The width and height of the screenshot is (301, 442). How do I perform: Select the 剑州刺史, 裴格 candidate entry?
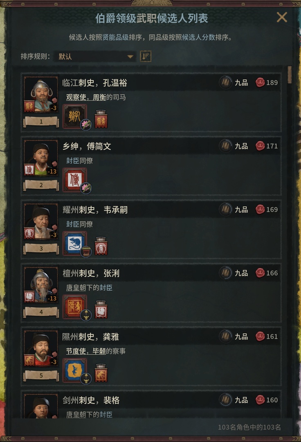point(151,404)
